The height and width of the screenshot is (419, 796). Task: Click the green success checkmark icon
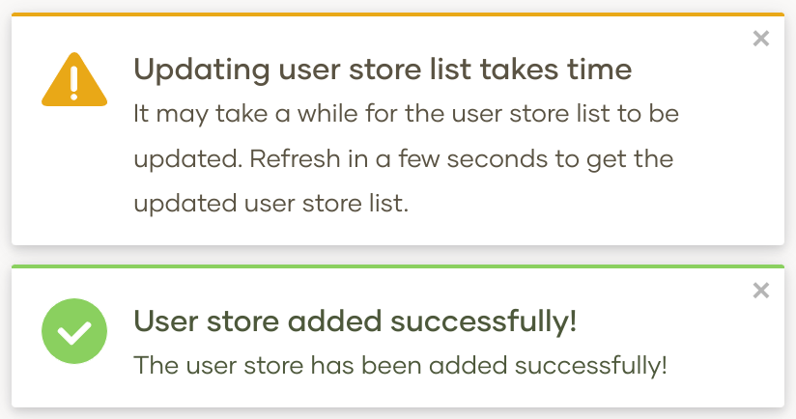74,331
